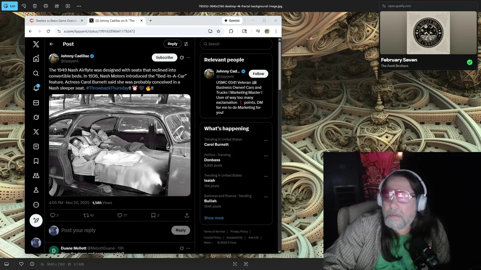Open post more options three dots

point(188,57)
